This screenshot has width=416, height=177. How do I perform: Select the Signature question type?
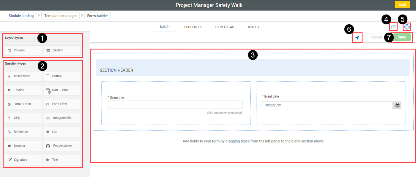pos(23,160)
